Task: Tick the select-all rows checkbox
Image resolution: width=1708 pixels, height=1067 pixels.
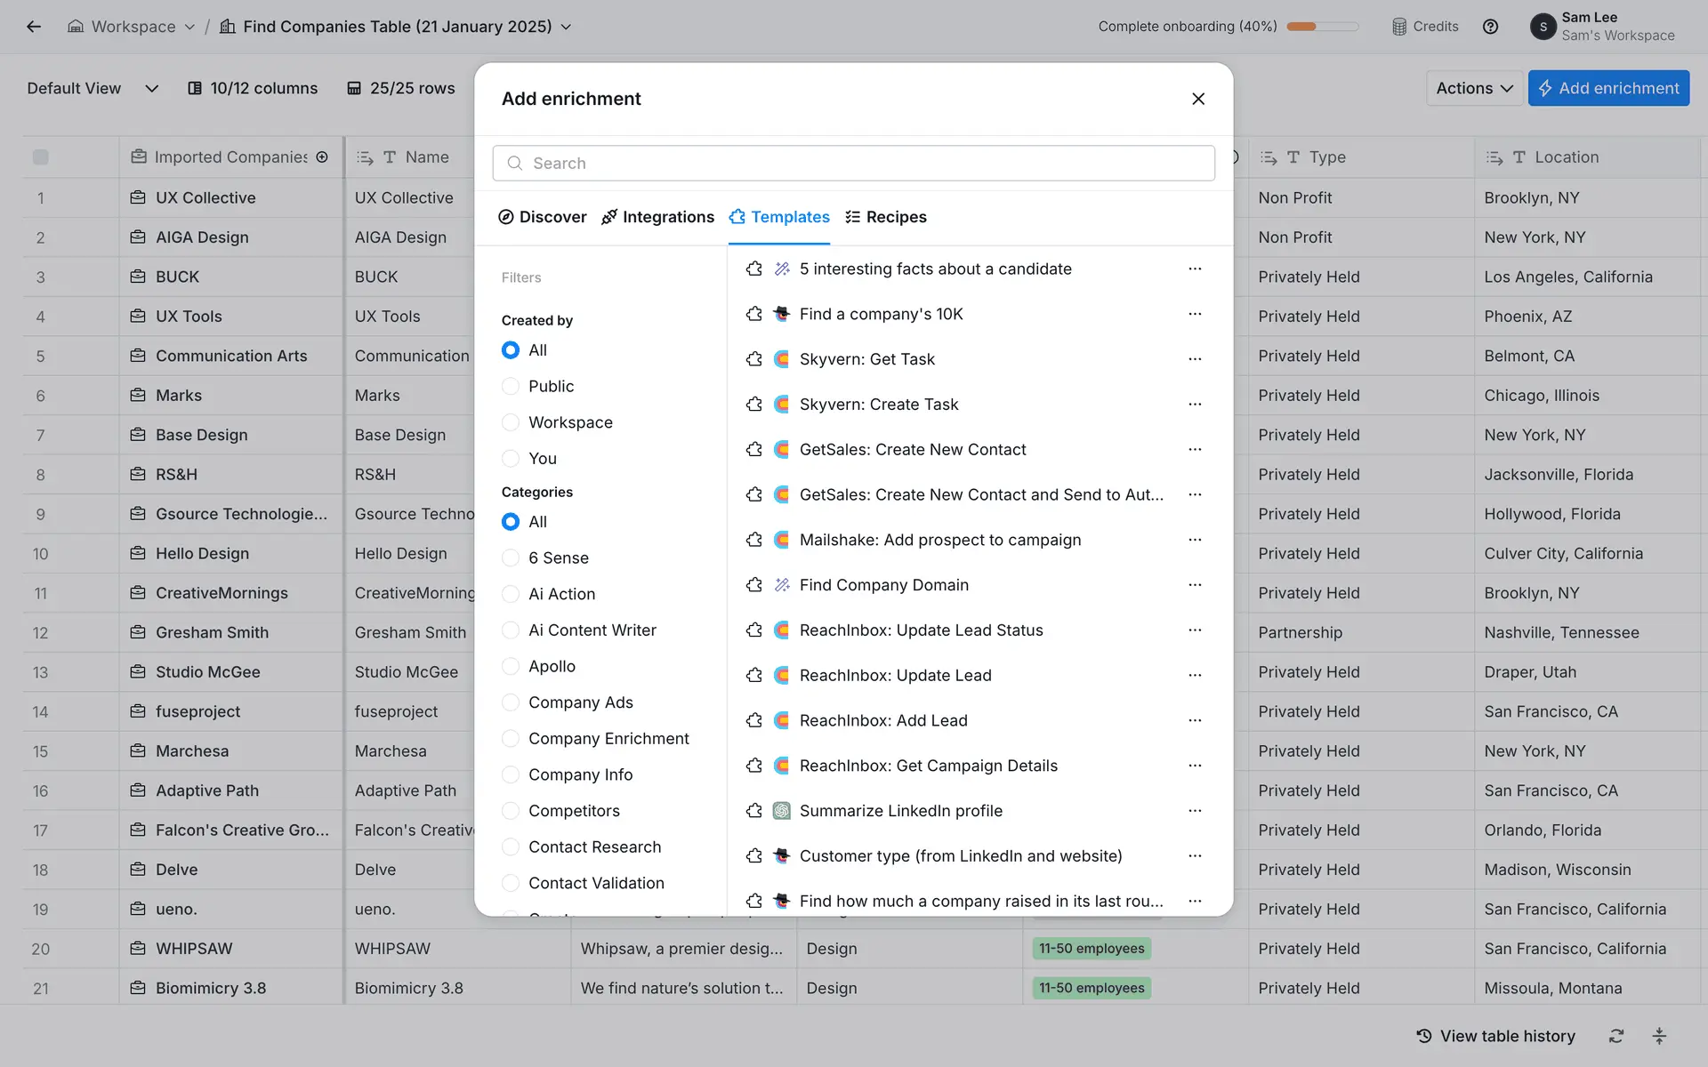Action: [41, 157]
